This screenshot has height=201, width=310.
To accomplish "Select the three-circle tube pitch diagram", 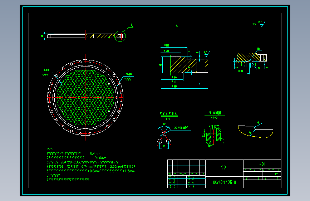I will (x=164, y=138).
